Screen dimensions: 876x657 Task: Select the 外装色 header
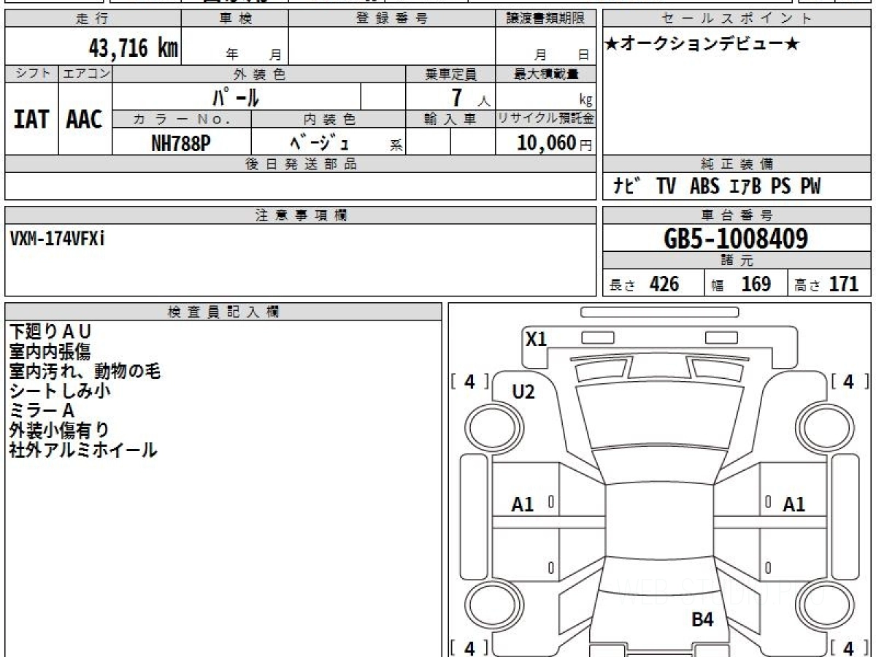(259, 74)
